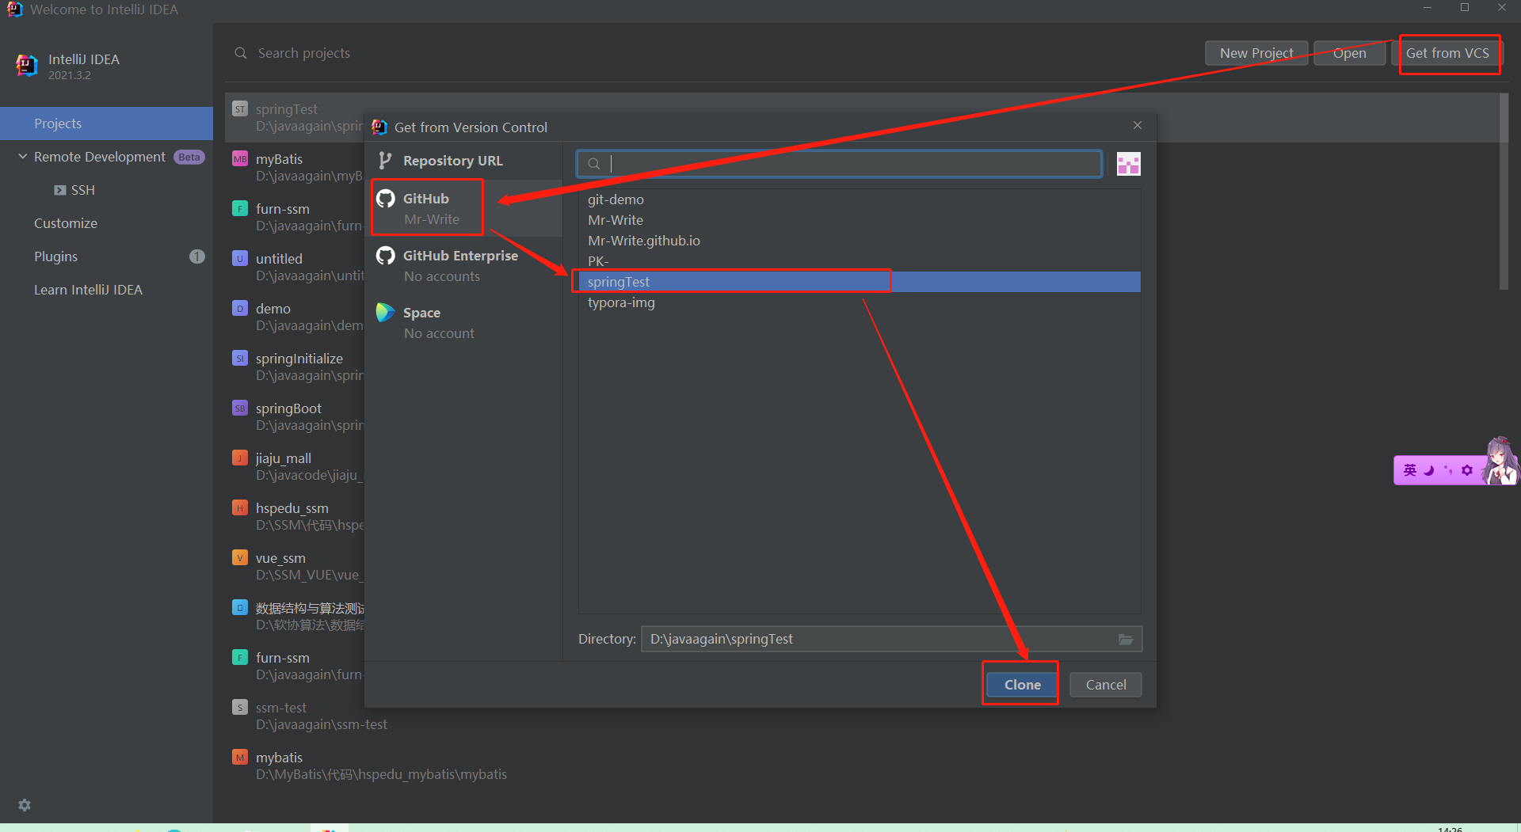The height and width of the screenshot is (832, 1521).
Task: Select the GitHub Mr-Write account option
Action: [463, 208]
